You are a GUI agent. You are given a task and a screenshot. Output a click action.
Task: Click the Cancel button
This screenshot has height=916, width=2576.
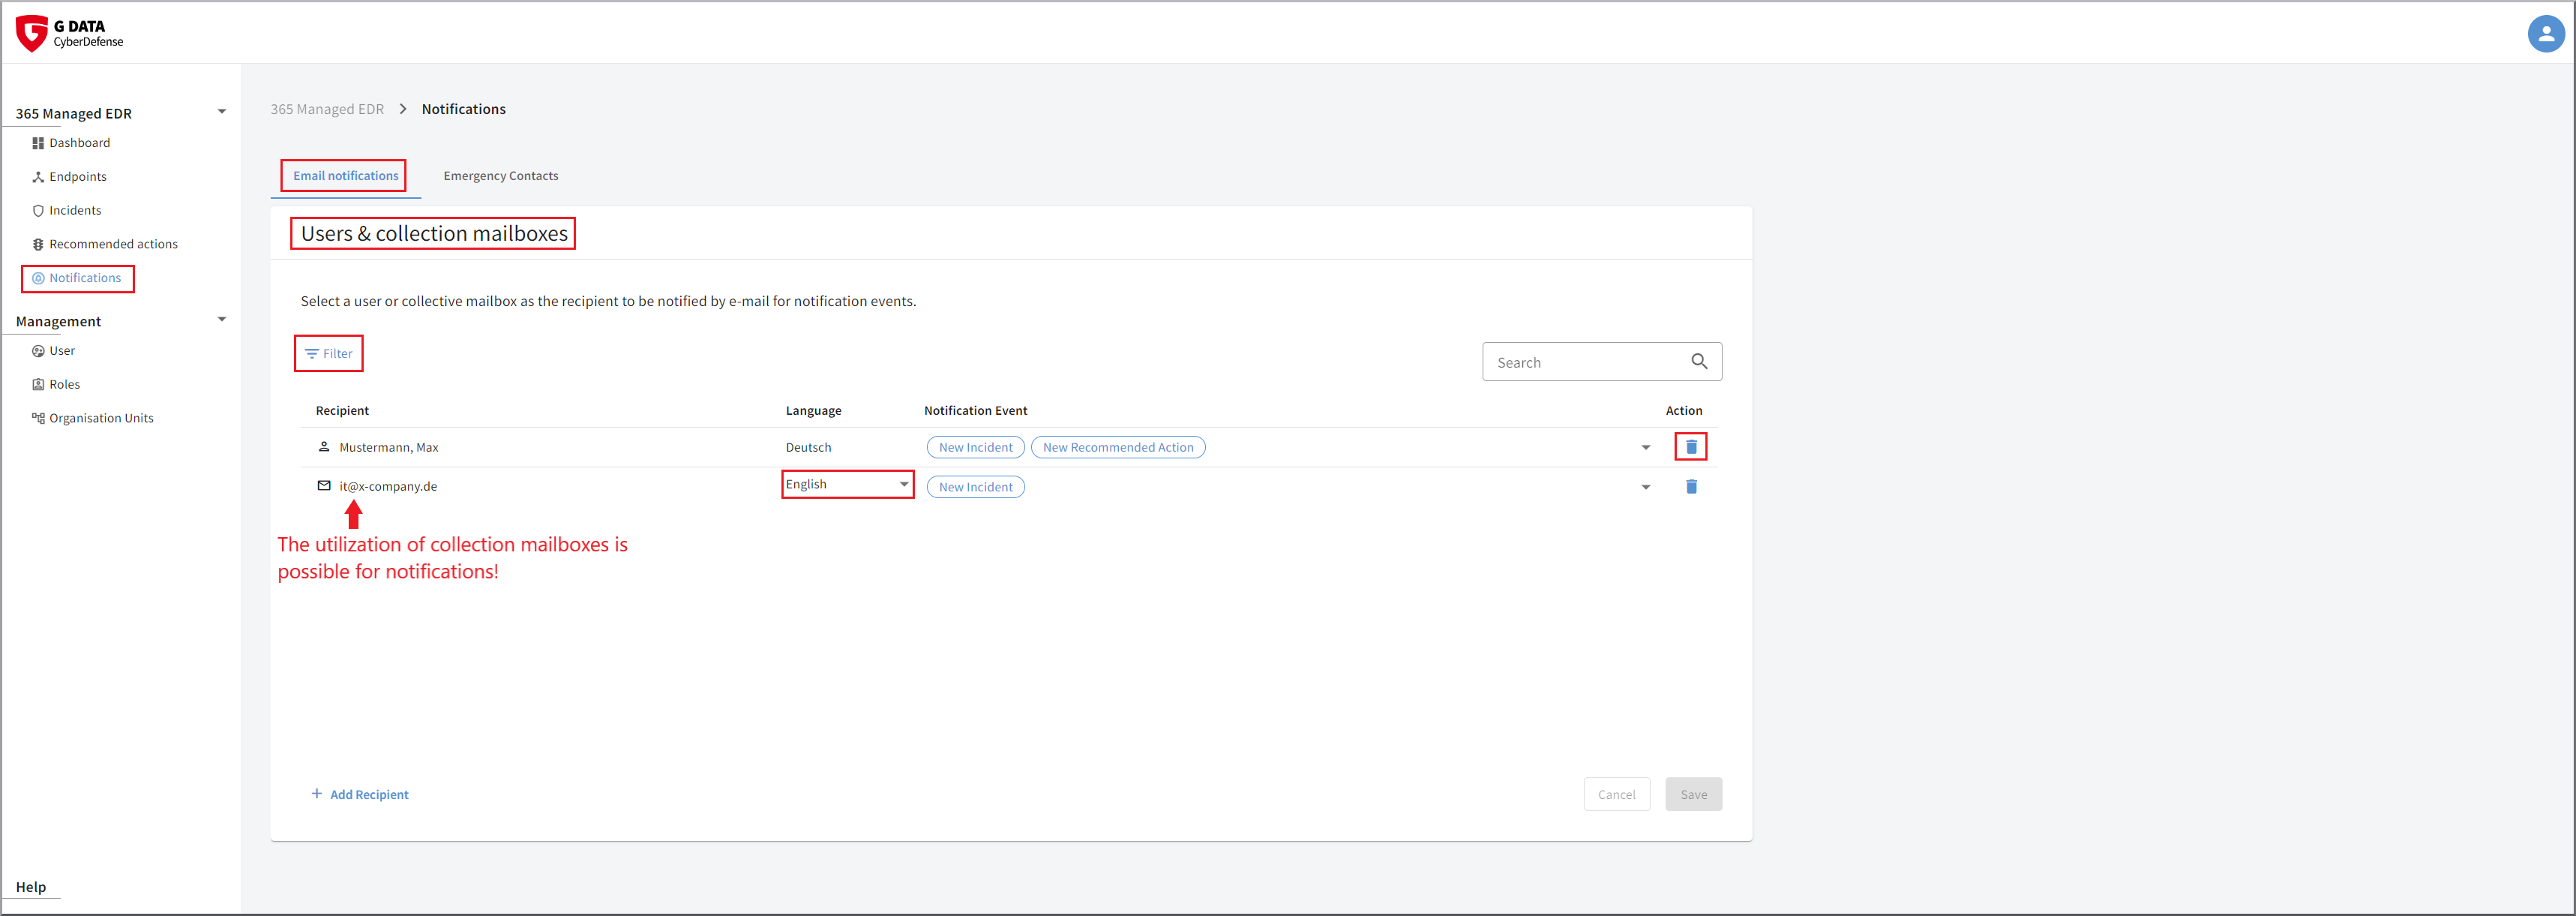[x=1616, y=795]
